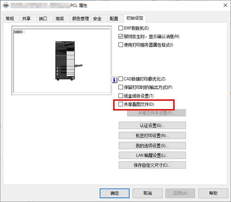Image resolution: width=231 pixels, height=202 pixels.
Task: Open help with 帮助 button
Action: pyautogui.click(x=213, y=193)
